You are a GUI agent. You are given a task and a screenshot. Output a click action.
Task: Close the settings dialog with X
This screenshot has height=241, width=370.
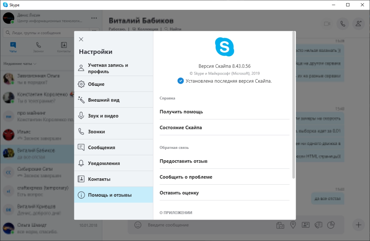point(81,39)
